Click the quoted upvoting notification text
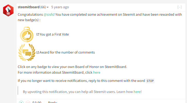 pos(77,91)
